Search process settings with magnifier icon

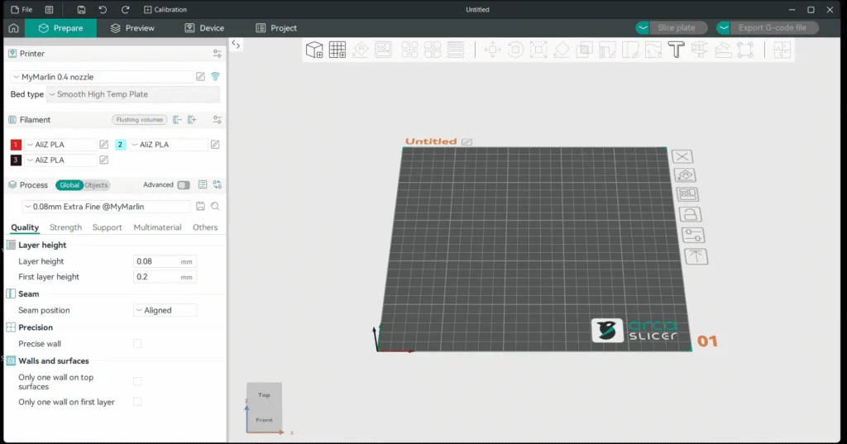[x=215, y=207]
